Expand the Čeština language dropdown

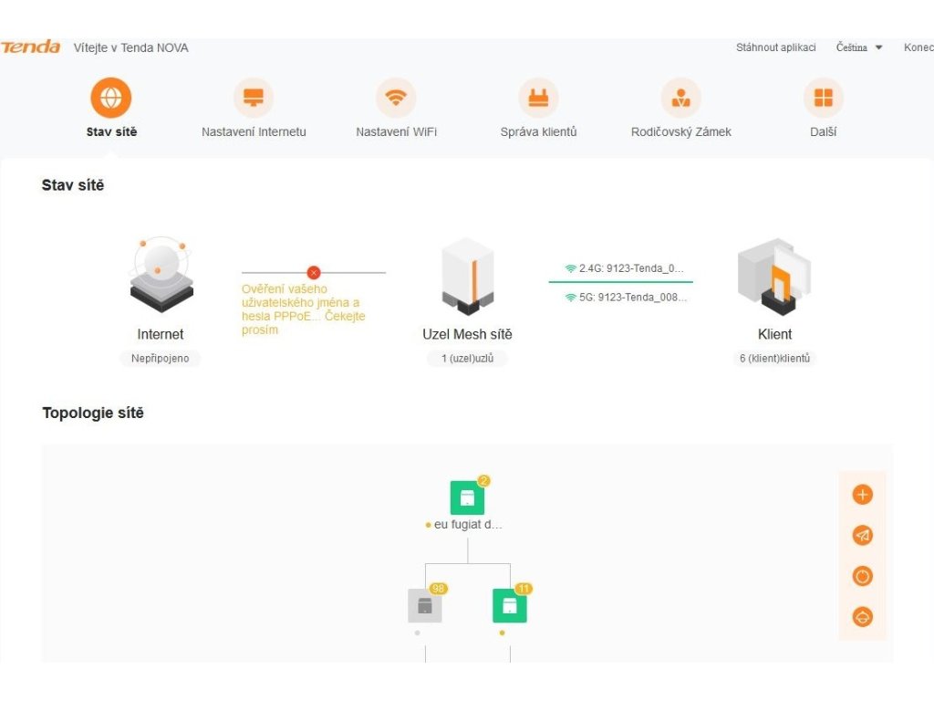pyautogui.click(x=859, y=47)
